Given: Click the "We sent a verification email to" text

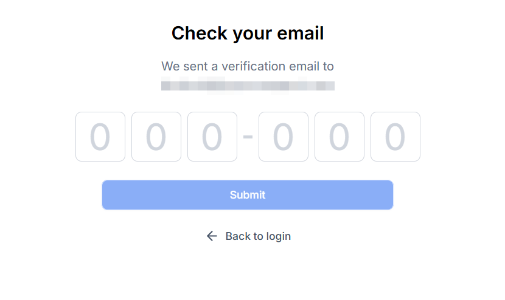Looking at the screenshot, I should 248,66.
